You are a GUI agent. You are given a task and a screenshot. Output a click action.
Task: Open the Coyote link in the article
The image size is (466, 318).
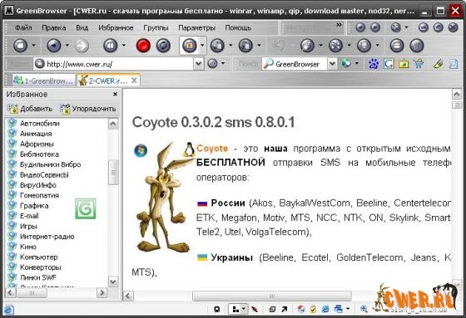tap(212, 148)
